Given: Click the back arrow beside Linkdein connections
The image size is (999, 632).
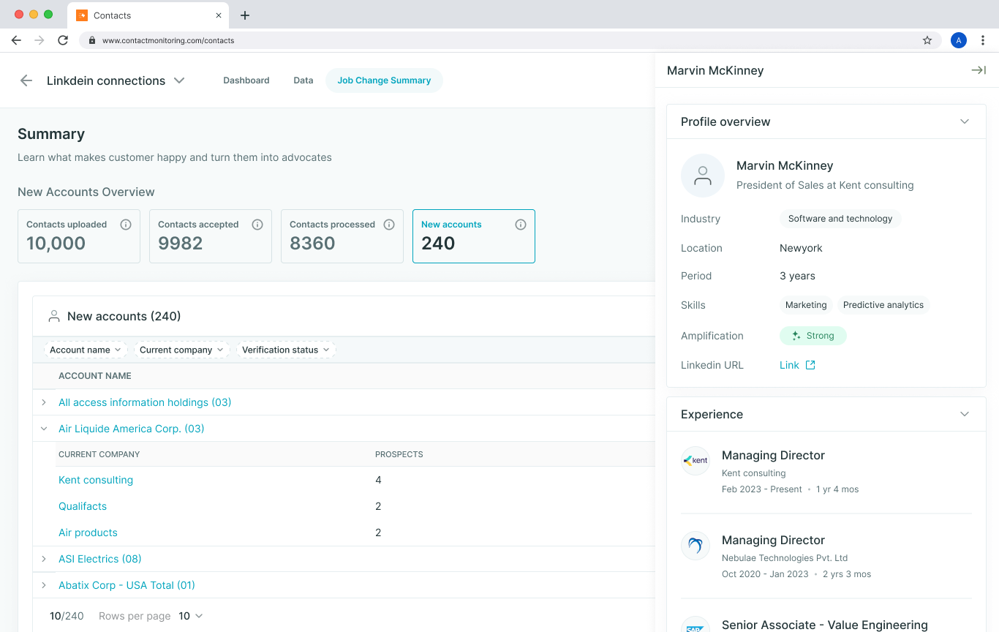Looking at the screenshot, I should click(26, 80).
